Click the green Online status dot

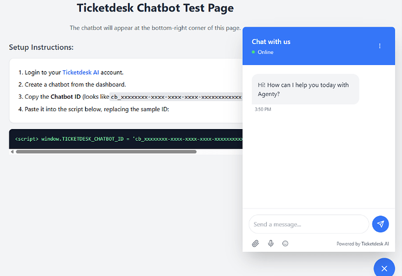[253, 52]
